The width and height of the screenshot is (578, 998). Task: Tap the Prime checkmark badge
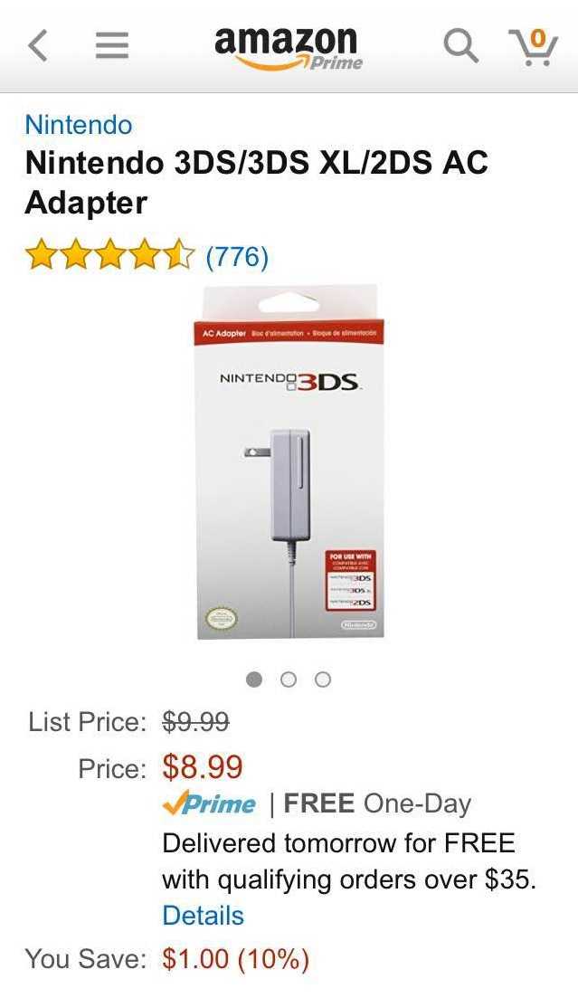210,804
